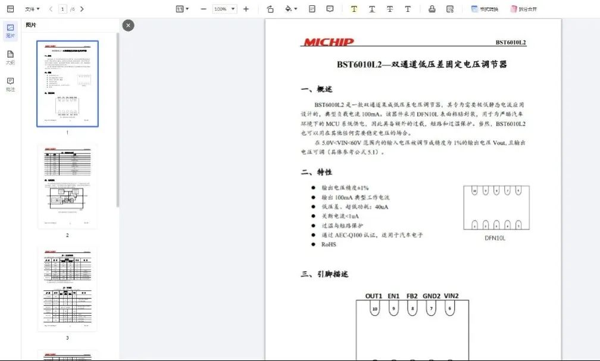This screenshot has width=600, height=361.
Task: Go to the previous page arrow
Action: pos(51,9)
